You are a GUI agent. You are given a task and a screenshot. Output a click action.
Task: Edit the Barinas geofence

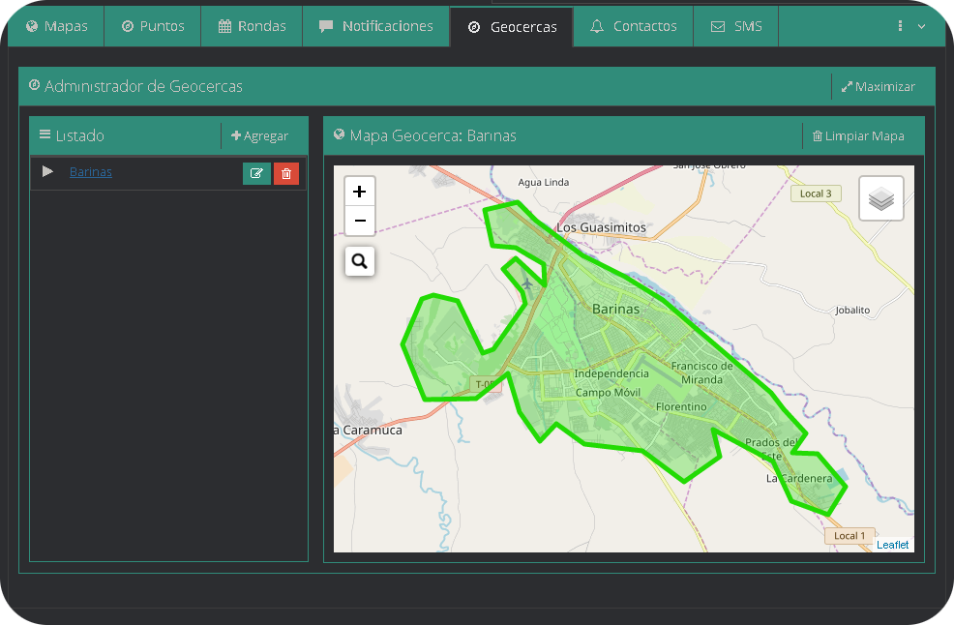click(x=256, y=173)
